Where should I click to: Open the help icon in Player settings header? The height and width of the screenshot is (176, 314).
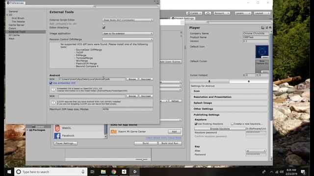point(263,27)
